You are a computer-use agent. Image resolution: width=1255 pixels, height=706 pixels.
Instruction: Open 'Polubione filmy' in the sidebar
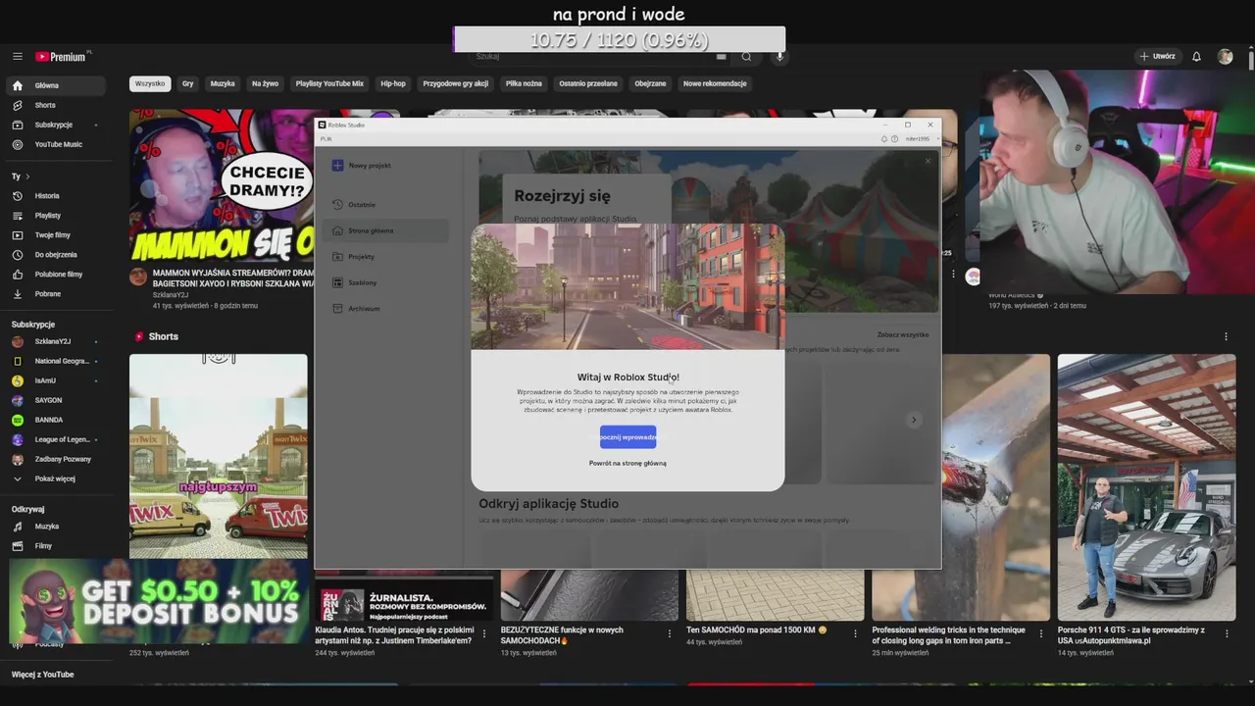click(x=58, y=275)
